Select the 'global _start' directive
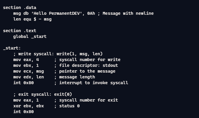The image size is (199, 118). point(30,36)
